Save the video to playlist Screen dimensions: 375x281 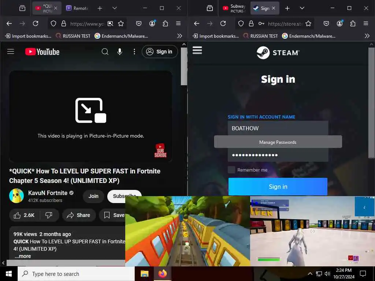[112, 215]
